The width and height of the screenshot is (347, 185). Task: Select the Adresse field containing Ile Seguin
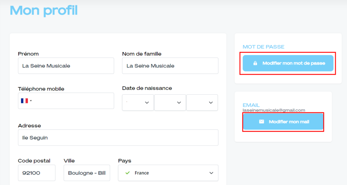coord(118,138)
